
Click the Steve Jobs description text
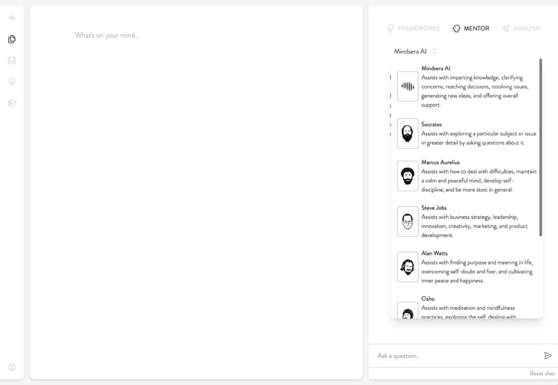tap(475, 226)
